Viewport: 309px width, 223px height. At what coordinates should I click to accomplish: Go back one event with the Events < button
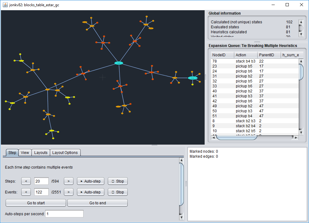tap(26, 192)
